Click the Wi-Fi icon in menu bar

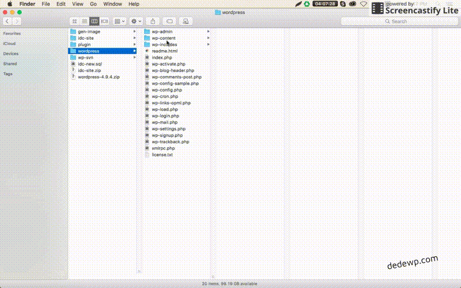363,4
